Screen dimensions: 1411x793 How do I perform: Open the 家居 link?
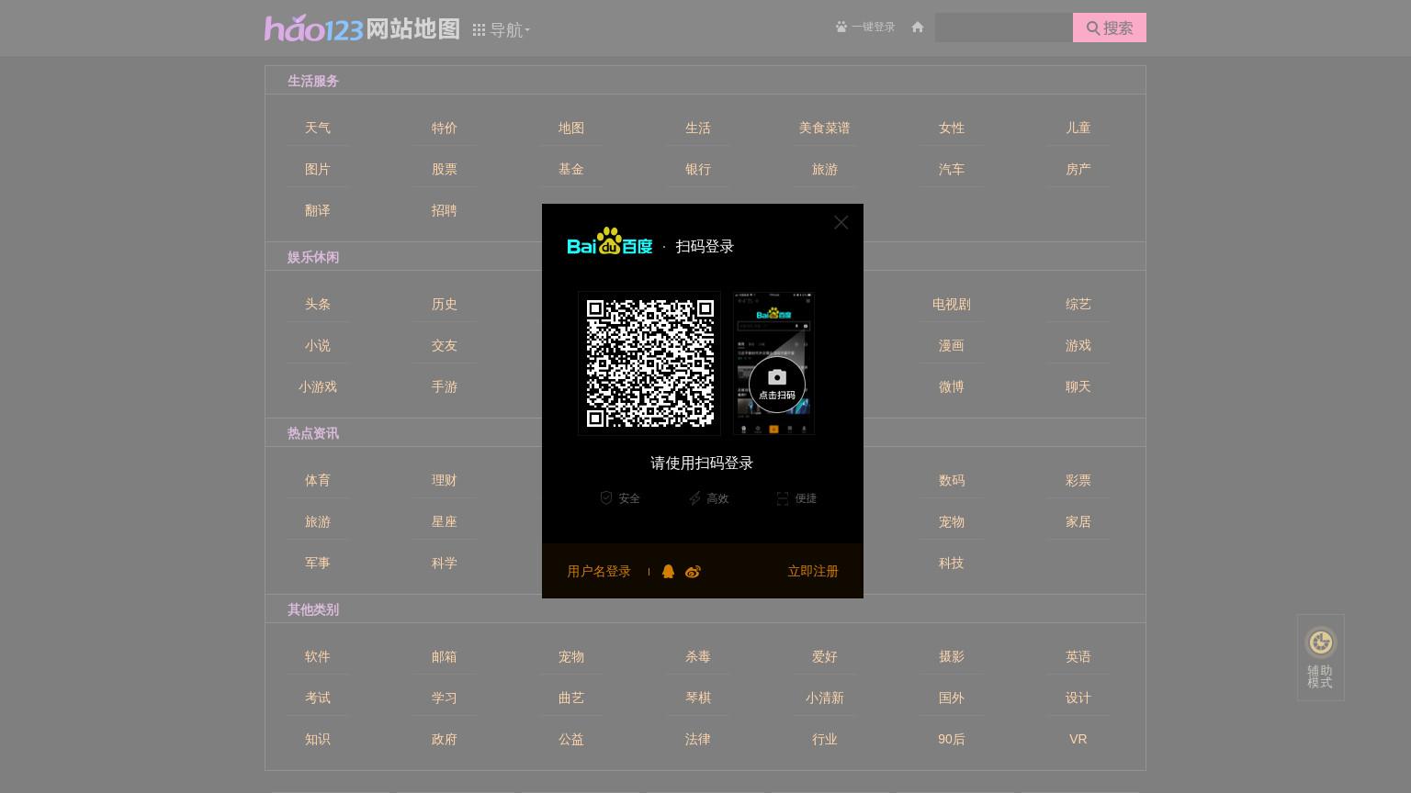tap(1078, 522)
